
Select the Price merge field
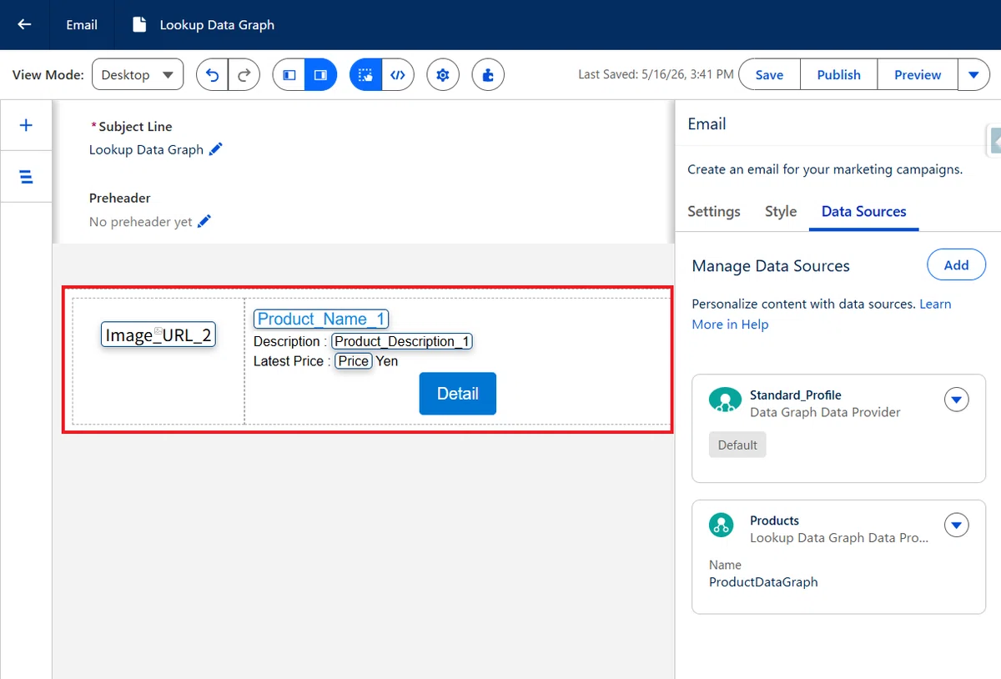tap(354, 361)
